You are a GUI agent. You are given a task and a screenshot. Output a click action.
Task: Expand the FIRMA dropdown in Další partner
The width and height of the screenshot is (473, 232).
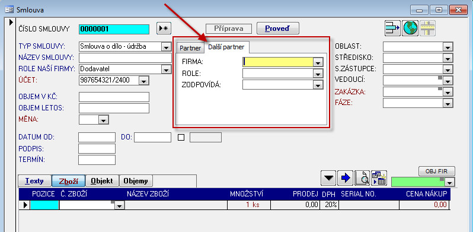click(x=318, y=62)
